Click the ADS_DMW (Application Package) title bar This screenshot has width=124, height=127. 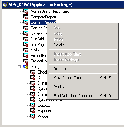click(63, 4)
